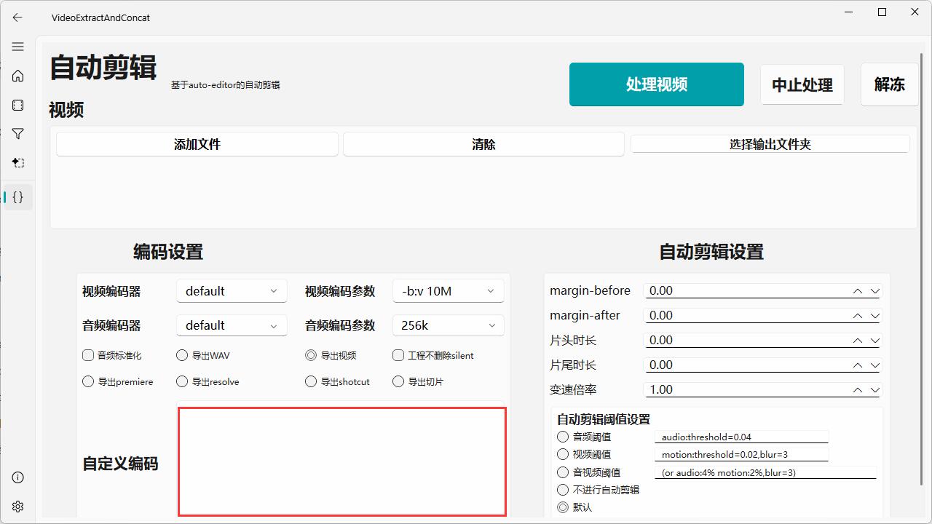The height and width of the screenshot is (524, 932).
Task: Click the 处理视频 button
Action: pyautogui.click(x=657, y=84)
